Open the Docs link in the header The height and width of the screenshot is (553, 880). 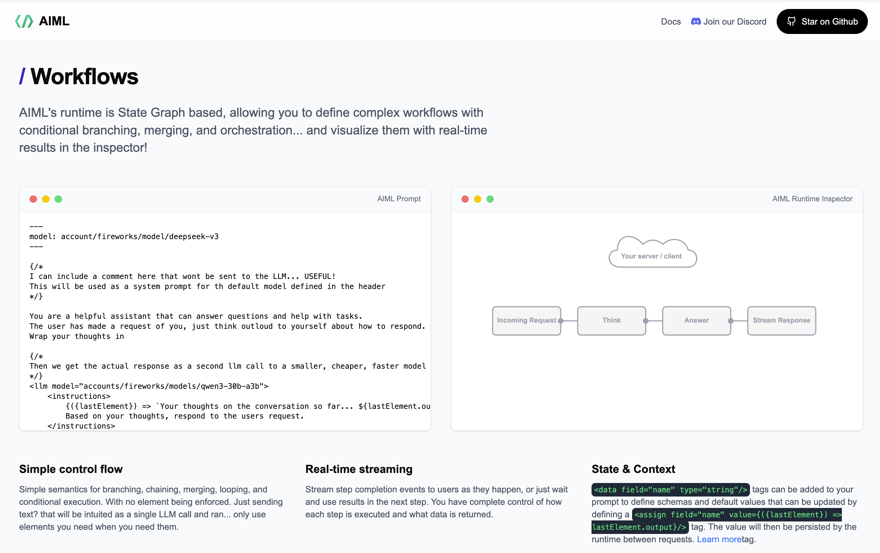click(x=671, y=21)
